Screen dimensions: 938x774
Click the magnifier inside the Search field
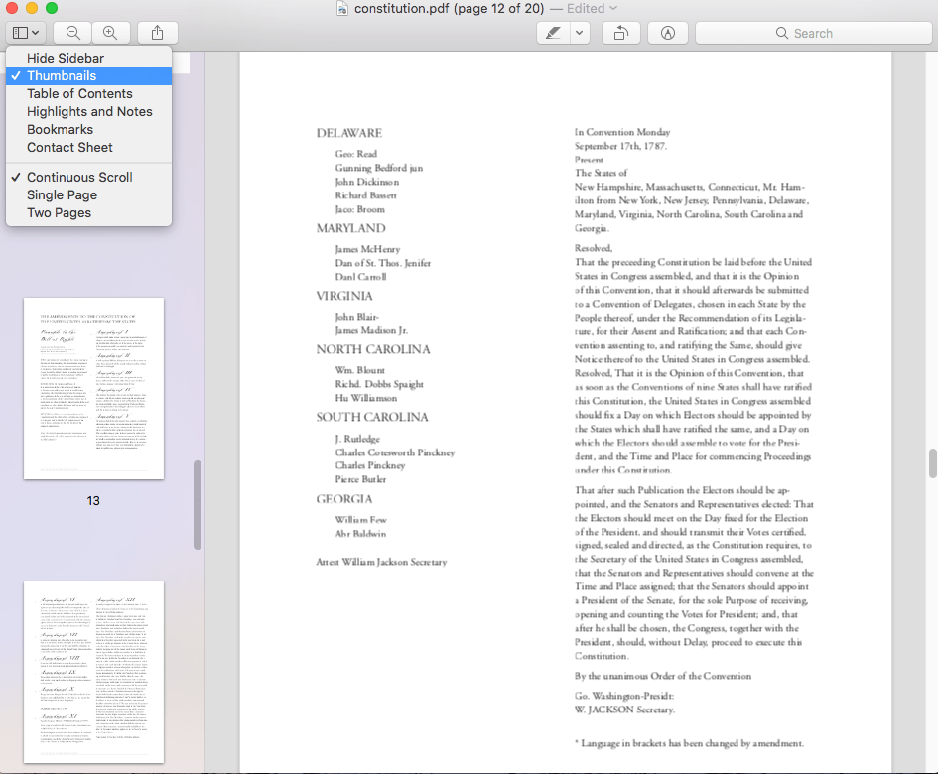point(780,32)
